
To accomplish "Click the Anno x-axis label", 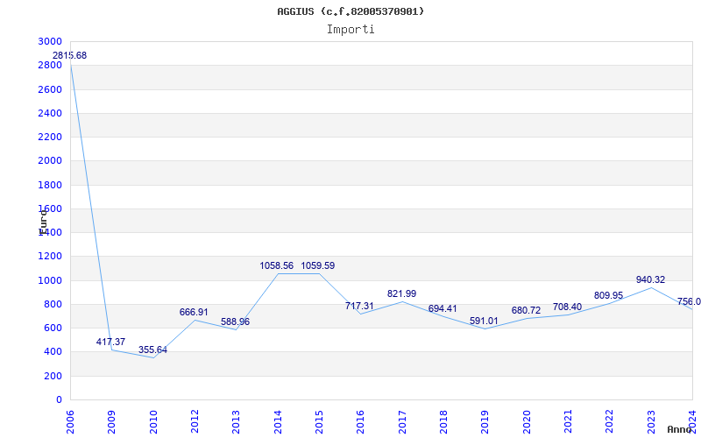I will [678, 429].
